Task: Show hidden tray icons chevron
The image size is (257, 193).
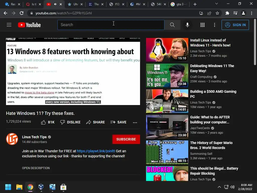Action: click(x=219, y=187)
